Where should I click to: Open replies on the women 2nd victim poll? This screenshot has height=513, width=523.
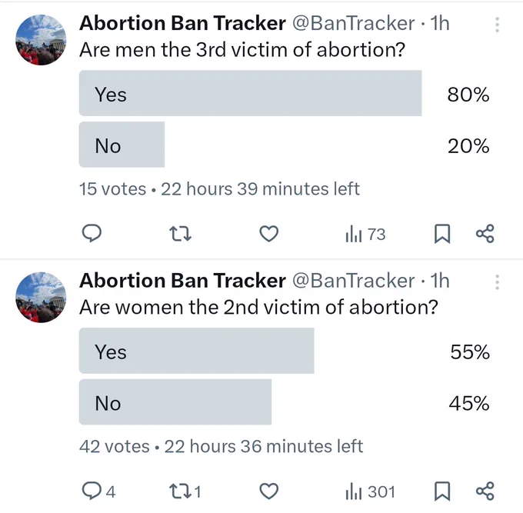pyautogui.click(x=98, y=491)
